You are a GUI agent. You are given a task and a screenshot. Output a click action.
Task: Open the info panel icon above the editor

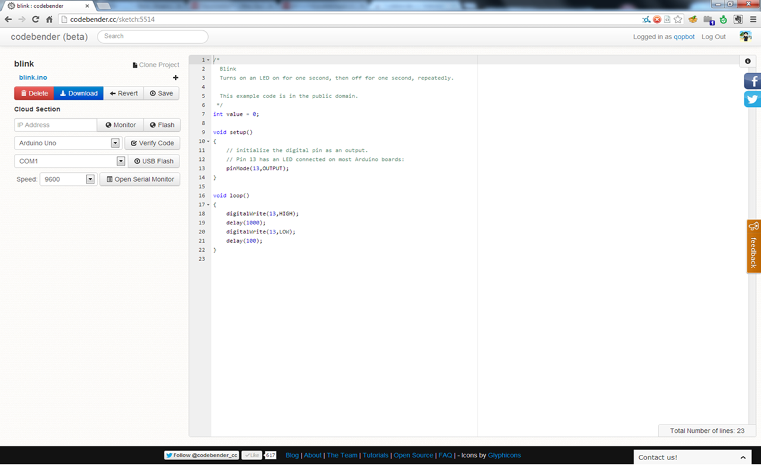click(x=748, y=61)
